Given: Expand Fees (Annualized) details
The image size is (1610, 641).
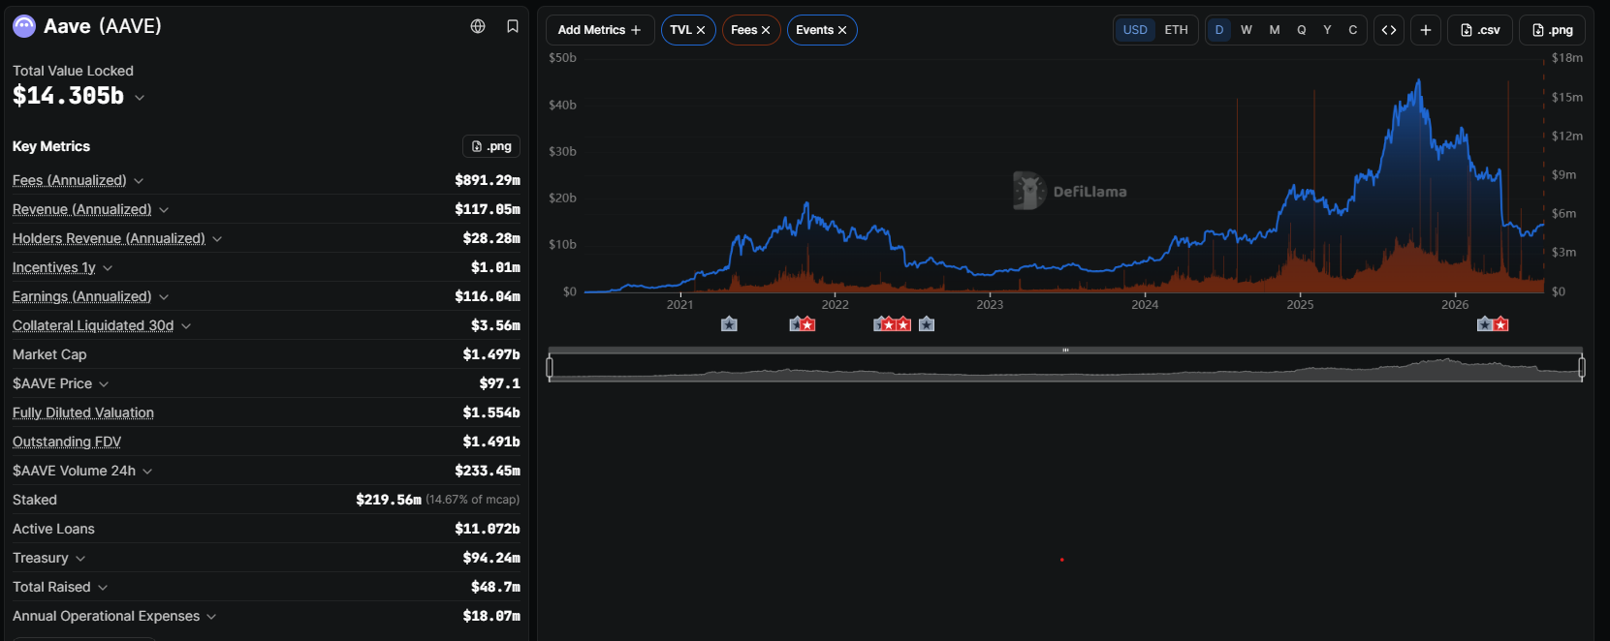Looking at the screenshot, I should tap(139, 181).
